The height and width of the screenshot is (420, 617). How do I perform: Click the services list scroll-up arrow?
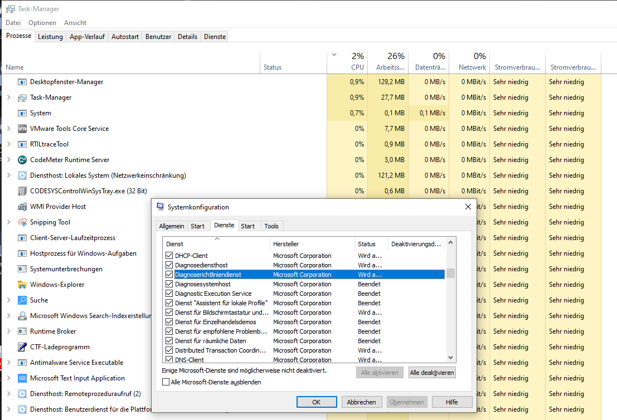pyautogui.click(x=450, y=243)
